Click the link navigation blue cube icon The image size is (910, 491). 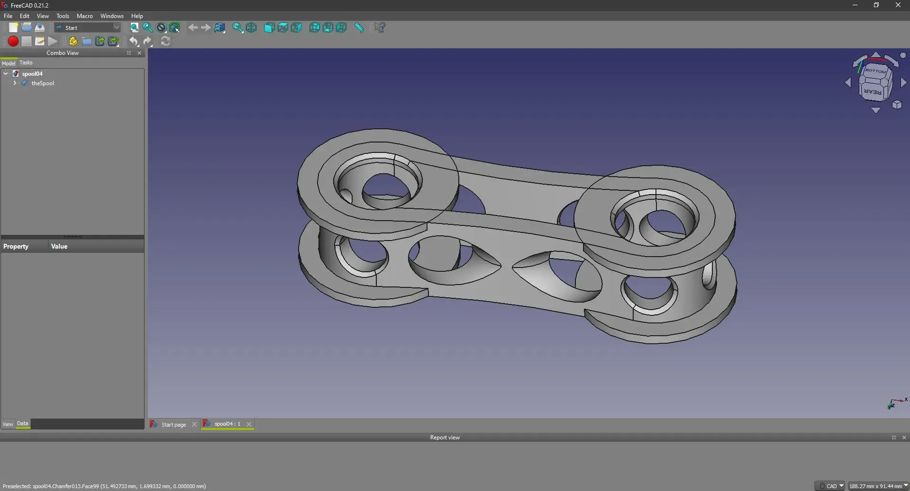tap(219, 27)
